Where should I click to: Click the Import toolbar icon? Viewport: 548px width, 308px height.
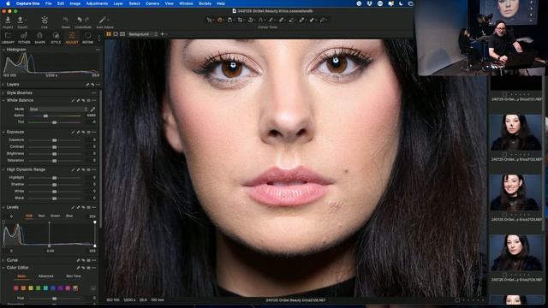tap(8, 21)
